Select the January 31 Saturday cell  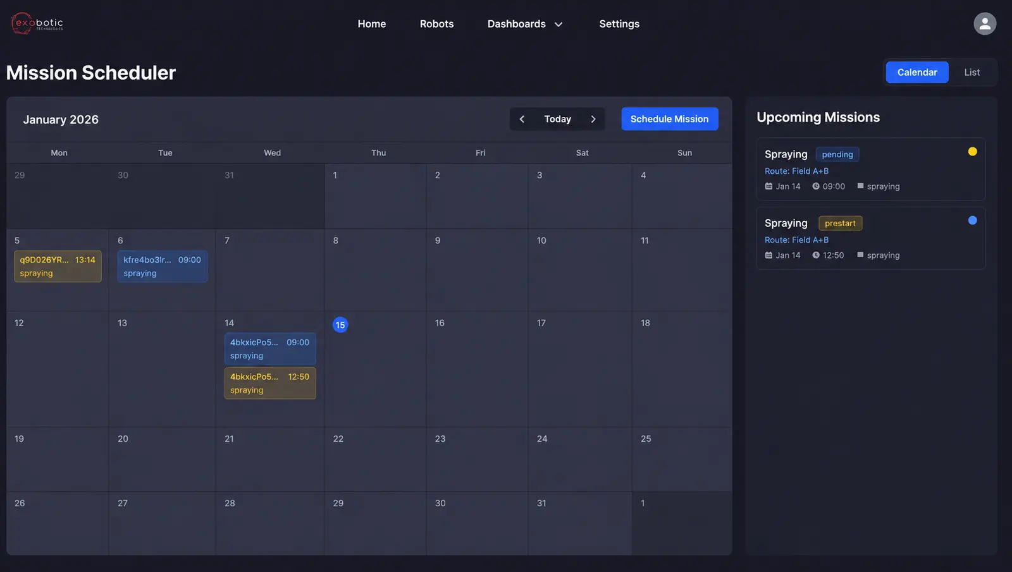pyautogui.click(x=580, y=523)
